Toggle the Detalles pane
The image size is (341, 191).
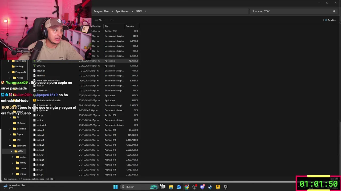[329, 20]
